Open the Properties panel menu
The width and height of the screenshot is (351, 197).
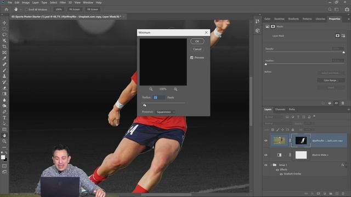pos(348,19)
